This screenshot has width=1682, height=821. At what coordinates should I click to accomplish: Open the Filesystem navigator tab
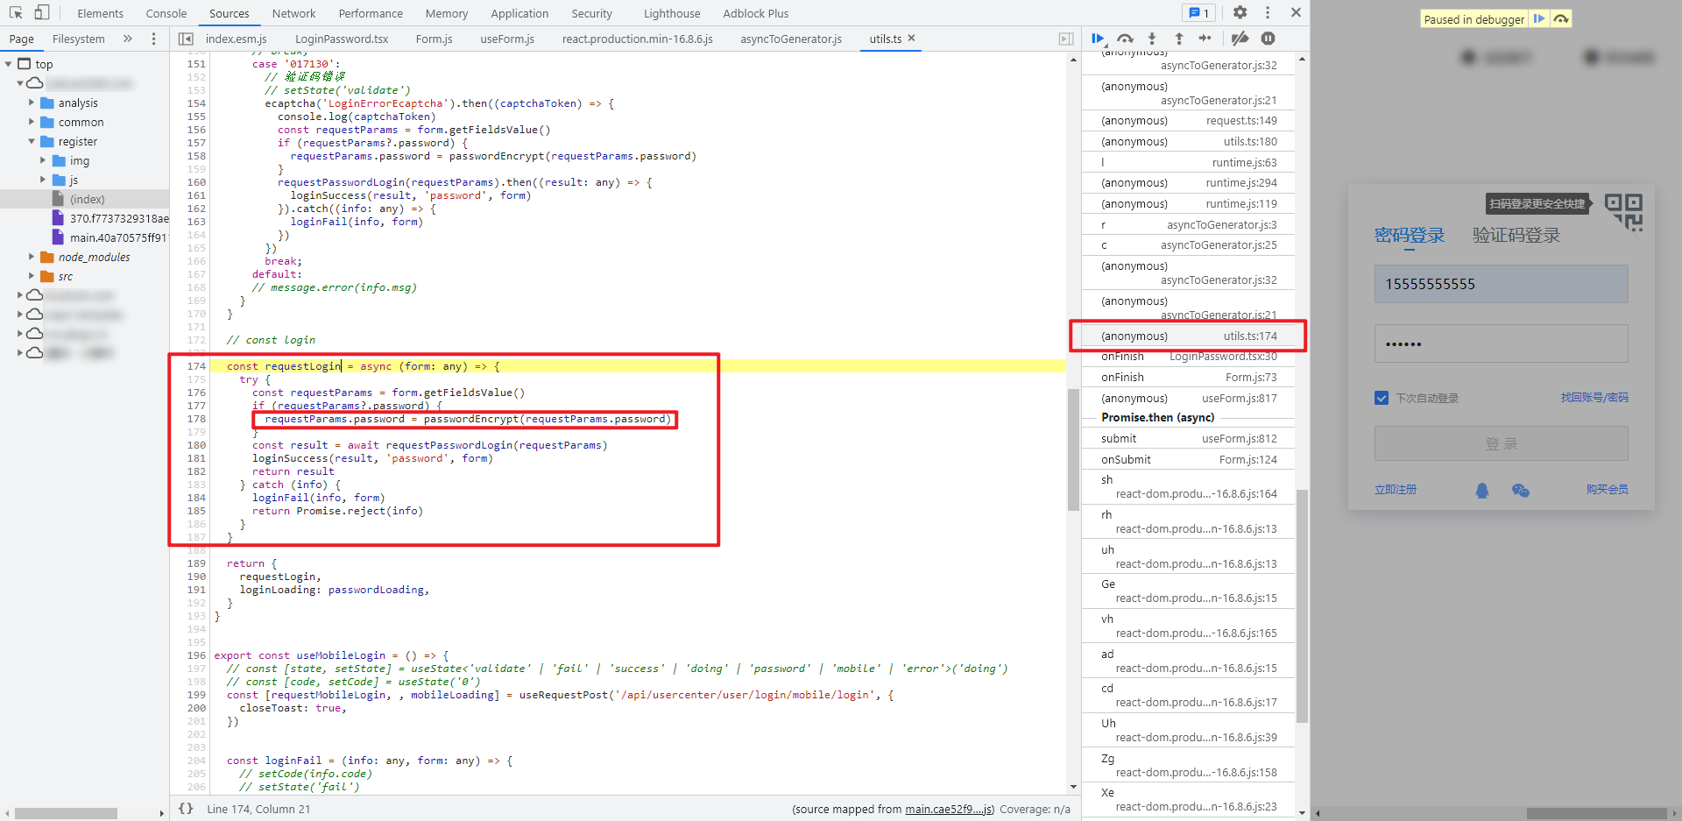click(78, 39)
